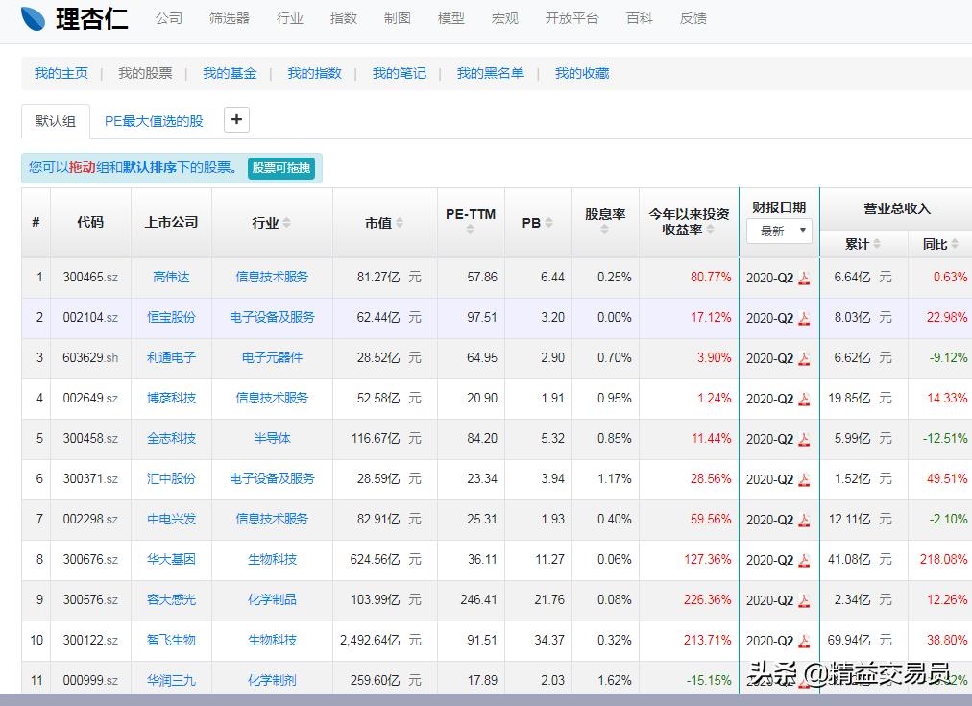
Task: Open 百科 in top navigation
Action: click(x=639, y=18)
